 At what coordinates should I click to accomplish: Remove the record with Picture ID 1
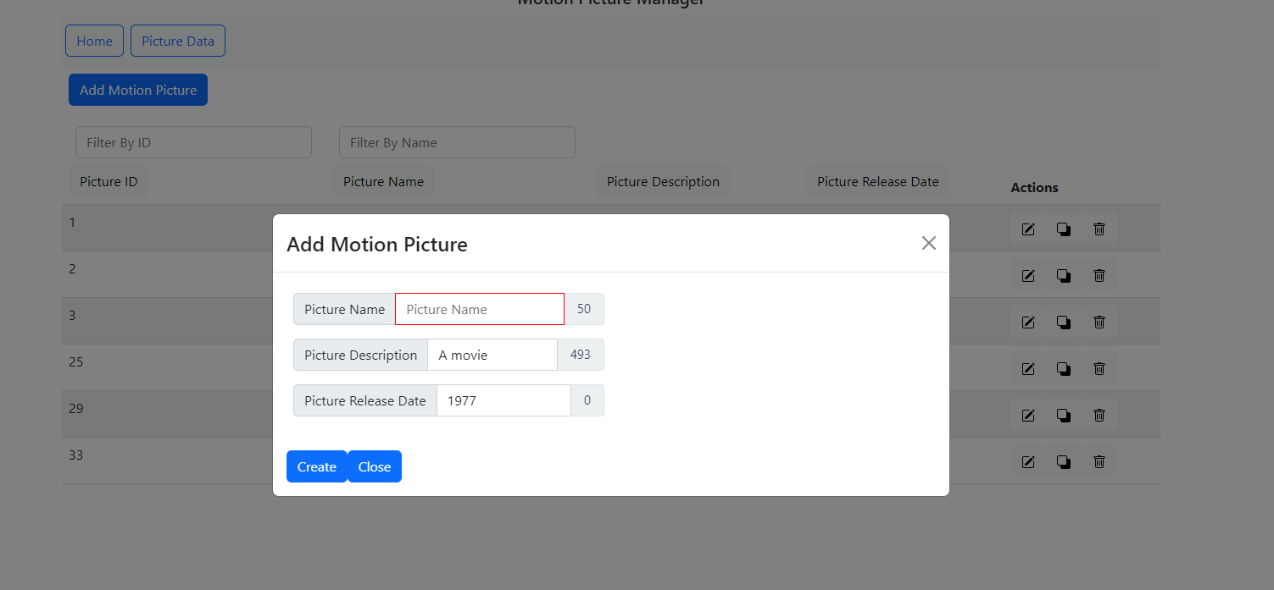pos(1099,229)
